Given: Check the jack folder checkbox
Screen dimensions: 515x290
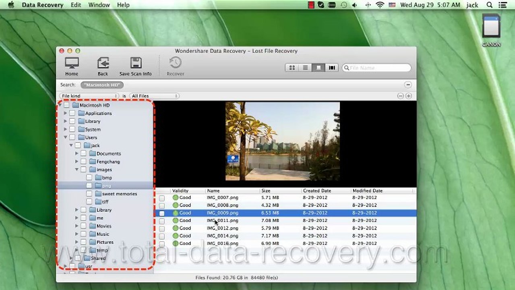Looking at the screenshot, I should point(78,145).
